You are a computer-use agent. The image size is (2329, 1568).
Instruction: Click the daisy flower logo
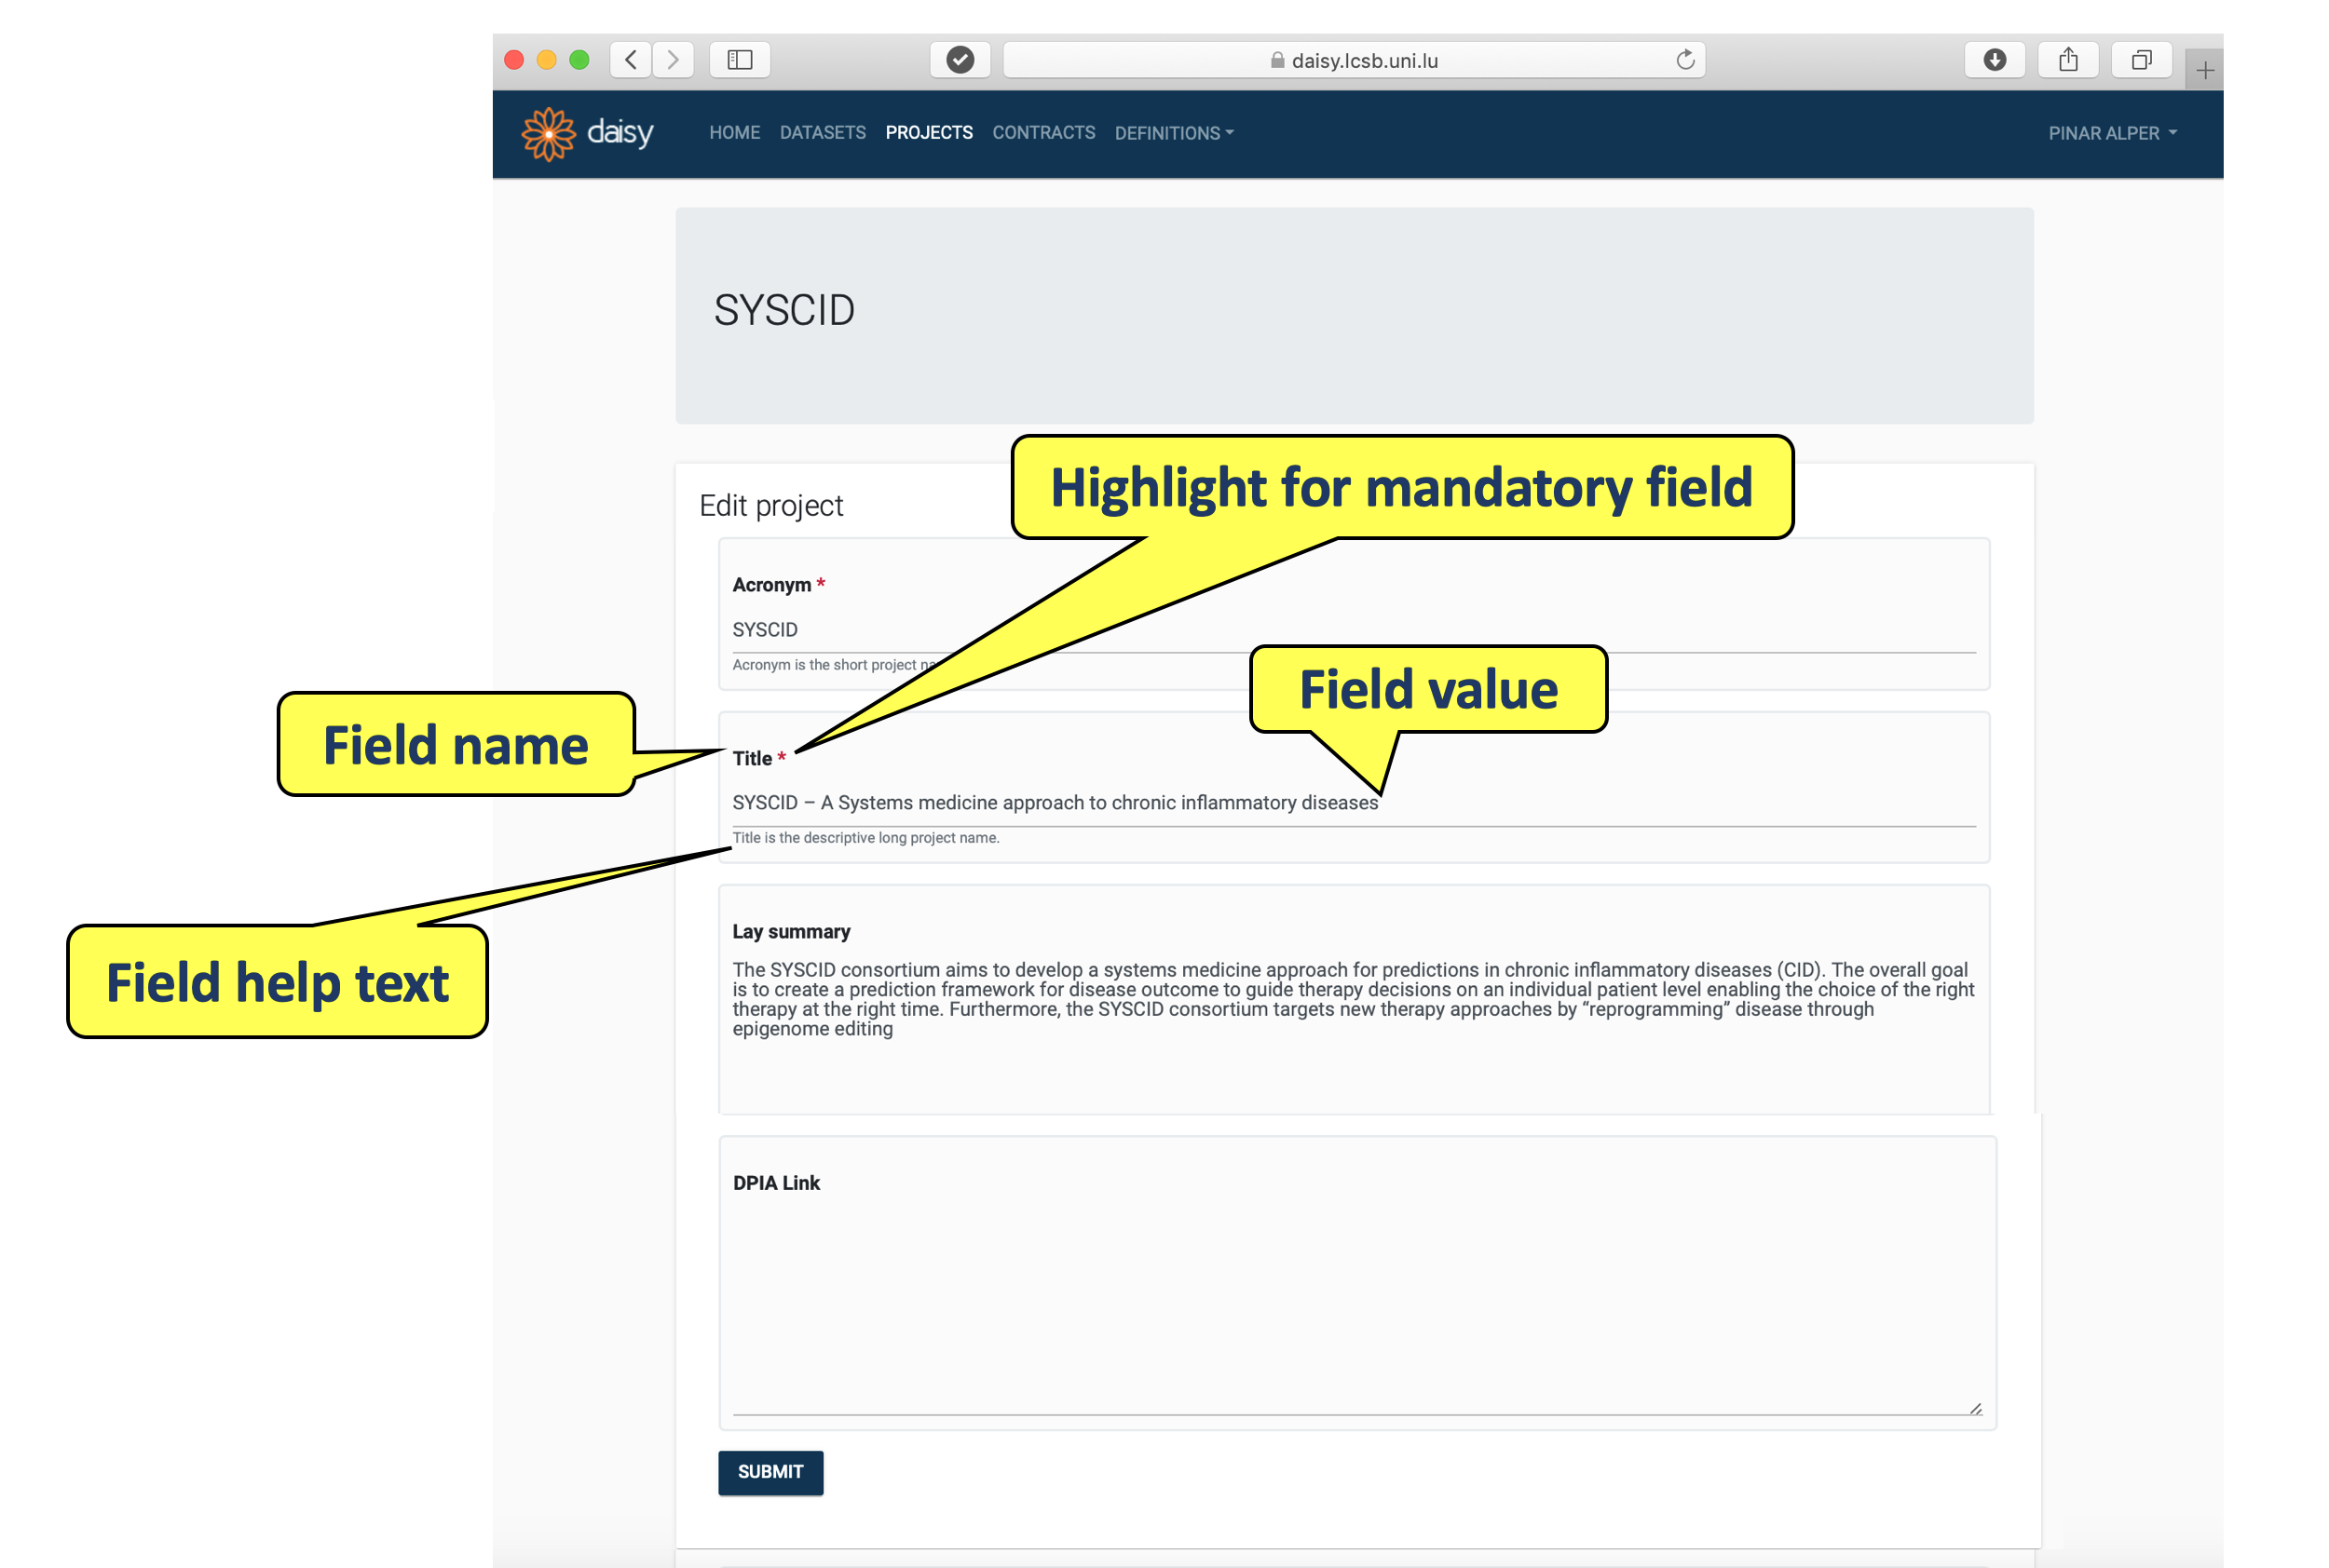[548, 133]
